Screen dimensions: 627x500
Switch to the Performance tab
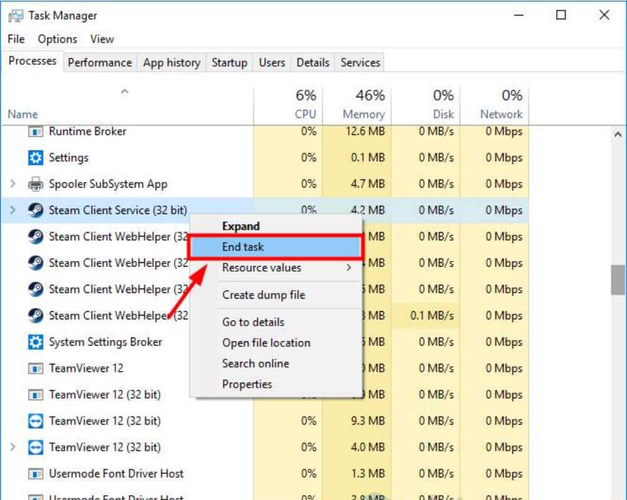tap(100, 63)
